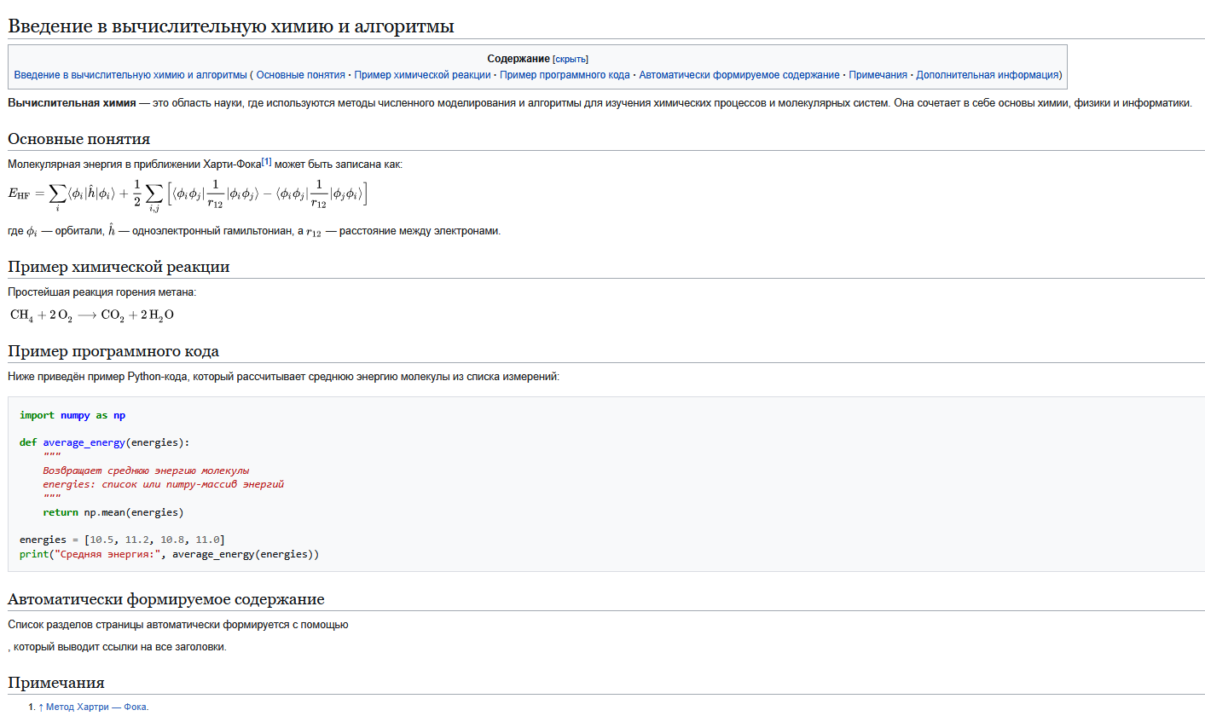The image size is (1205, 716).
Task: Click the print statement in the code block
Action: pos(169,554)
